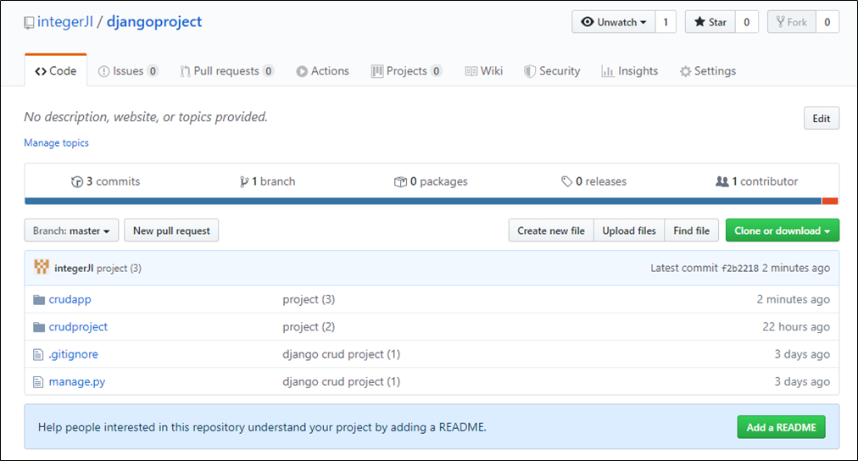Open the Projects tab
The height and width of the screenshot is (461, 858).
pyautogui.click(x=407, y=71)
